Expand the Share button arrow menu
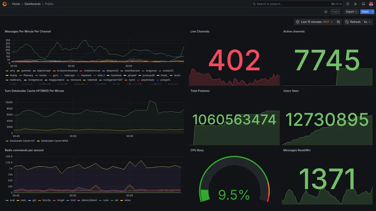Screen dimensions: 376x211 pyautogui.click(x=372, y=12)
